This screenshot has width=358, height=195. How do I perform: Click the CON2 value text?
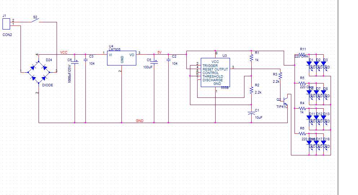[7, 35]
